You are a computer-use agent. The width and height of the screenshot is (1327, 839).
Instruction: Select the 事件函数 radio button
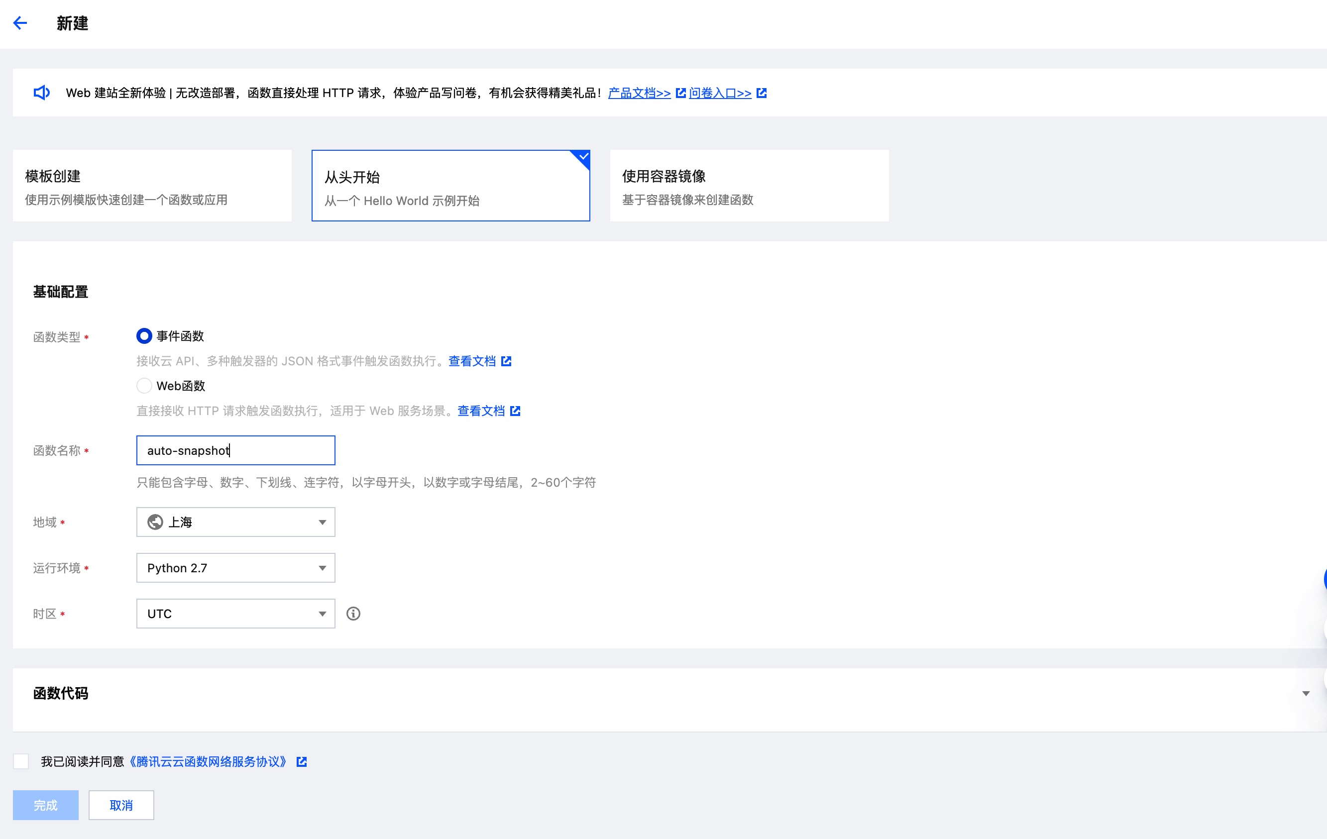pos(144,336)
